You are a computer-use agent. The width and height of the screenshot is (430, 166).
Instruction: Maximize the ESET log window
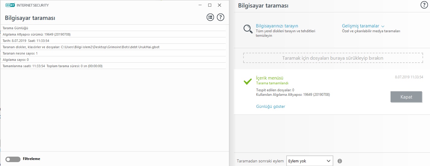tap(210, 5)
